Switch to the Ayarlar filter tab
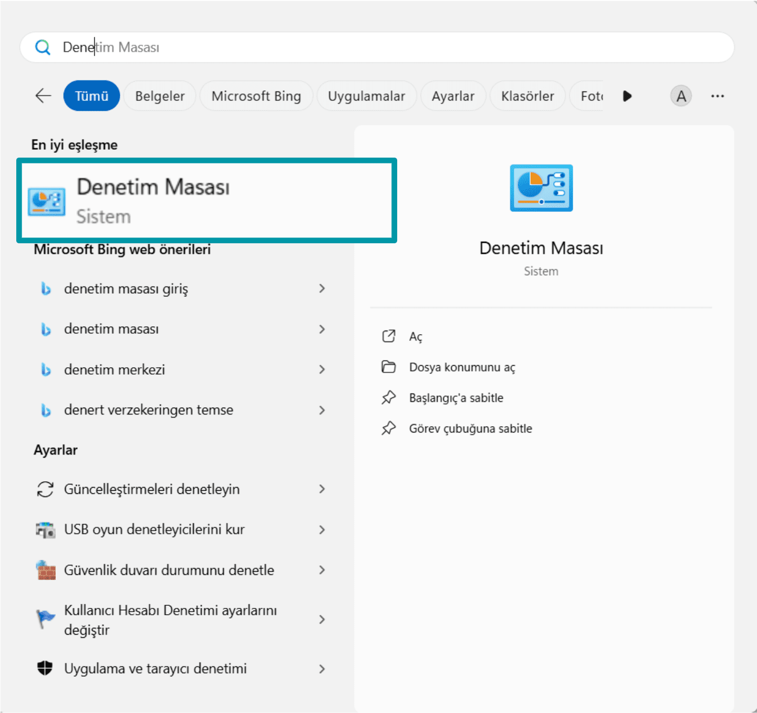Viewport: 757px width, 713px height. (x=453, y=96)
